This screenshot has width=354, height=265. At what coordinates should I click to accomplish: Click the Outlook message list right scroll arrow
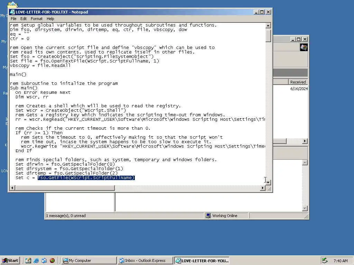[x=305, y=141]
